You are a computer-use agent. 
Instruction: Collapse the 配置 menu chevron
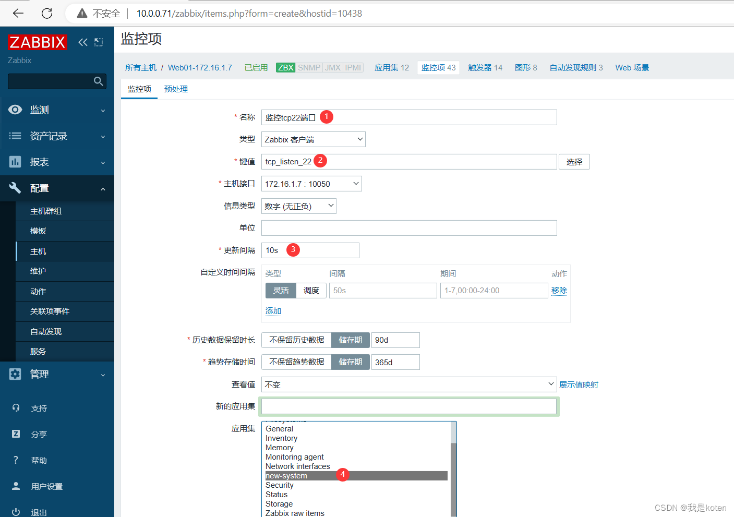coord(103,189)
